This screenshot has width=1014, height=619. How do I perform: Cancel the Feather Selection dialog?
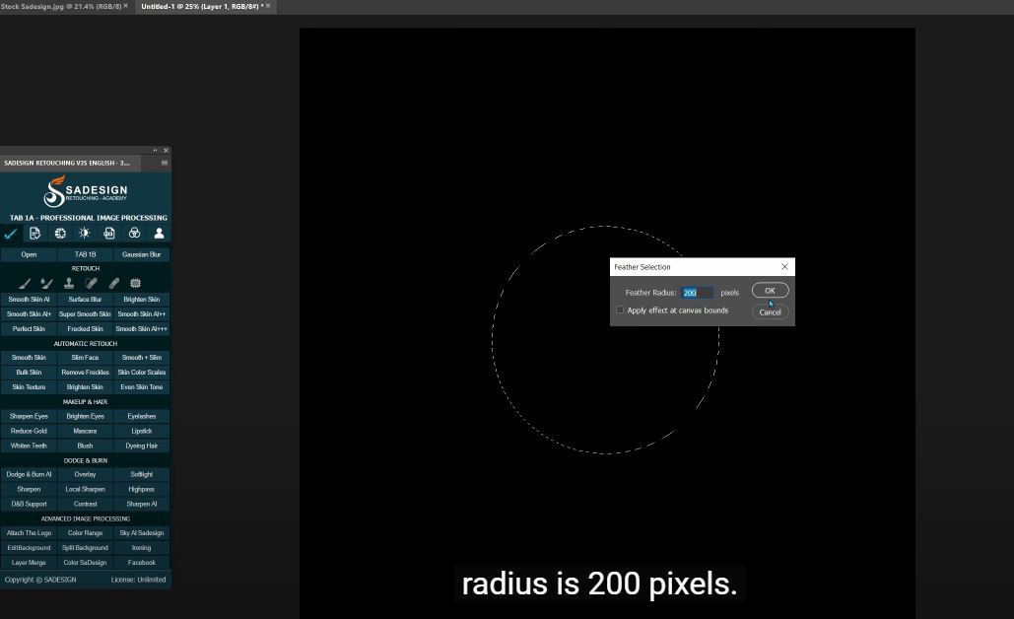pos(770,311)
